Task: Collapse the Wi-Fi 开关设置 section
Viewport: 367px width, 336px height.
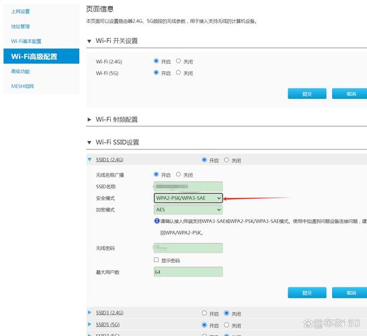Action: pyautogui.click(x=89, y=41)
